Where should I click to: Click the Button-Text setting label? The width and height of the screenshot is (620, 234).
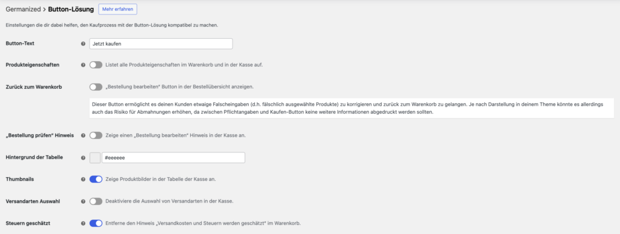click(x=20, y=44)
